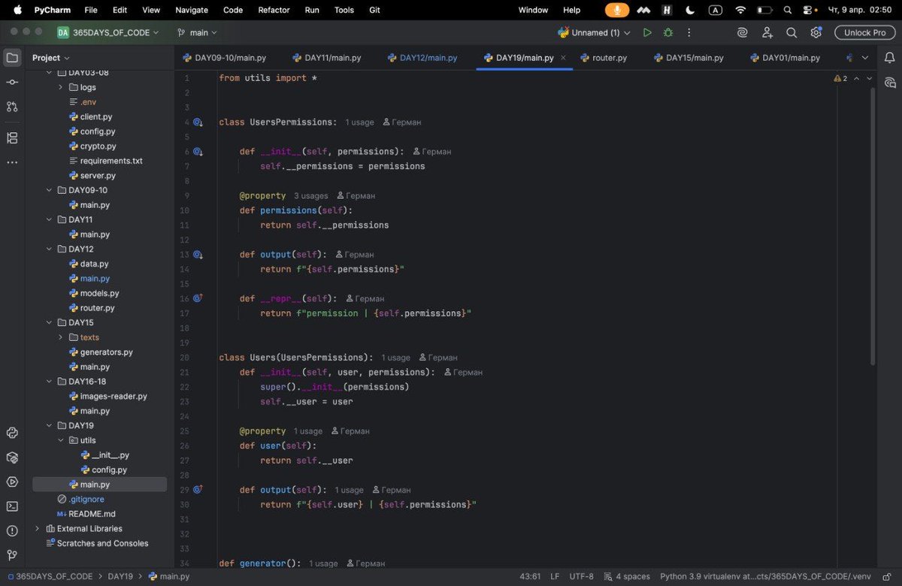Expand the logs folder
The image size is (902, 586).
[62, 87]
